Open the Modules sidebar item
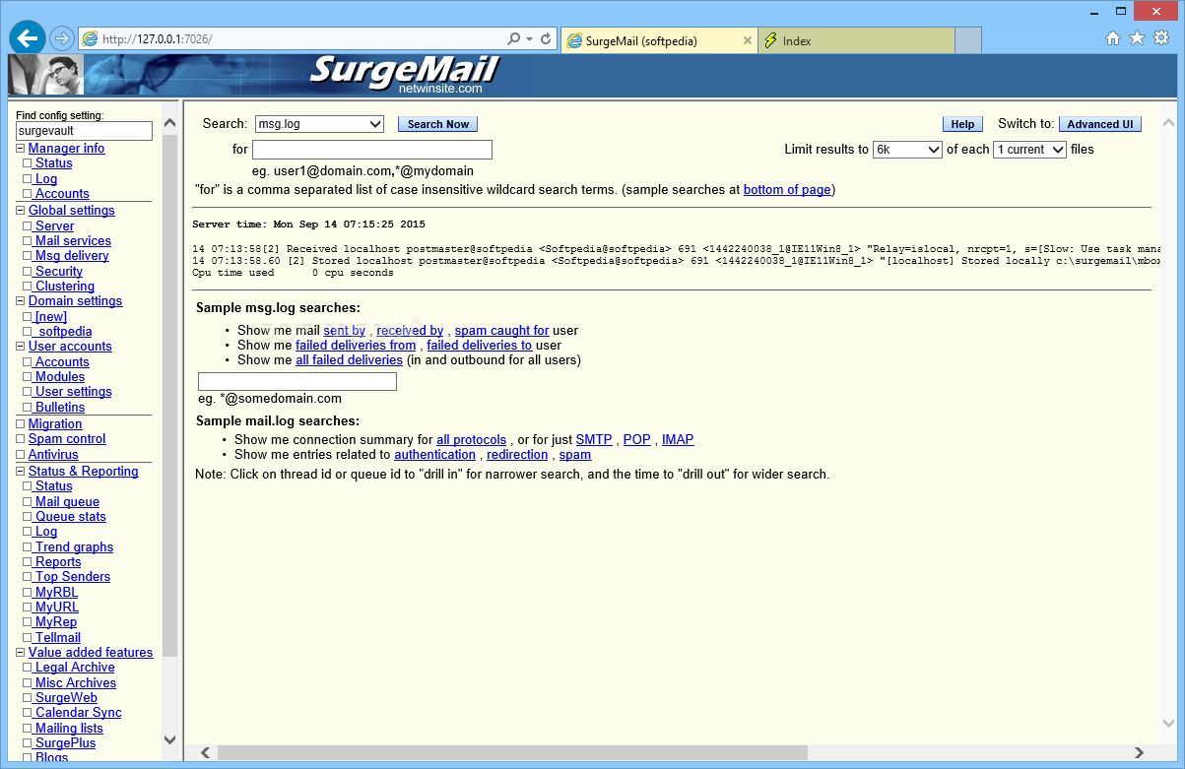This screenshot has height=769, width=1185. (59, 377)
